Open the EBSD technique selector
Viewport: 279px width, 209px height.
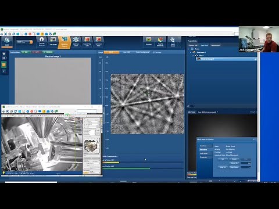pos(7,42)
